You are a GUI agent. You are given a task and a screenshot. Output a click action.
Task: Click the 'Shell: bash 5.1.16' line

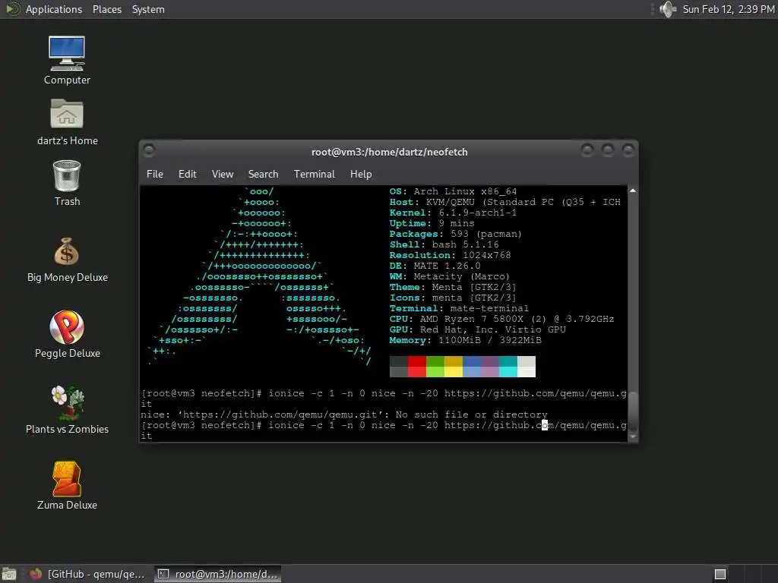tap(444, 245)
